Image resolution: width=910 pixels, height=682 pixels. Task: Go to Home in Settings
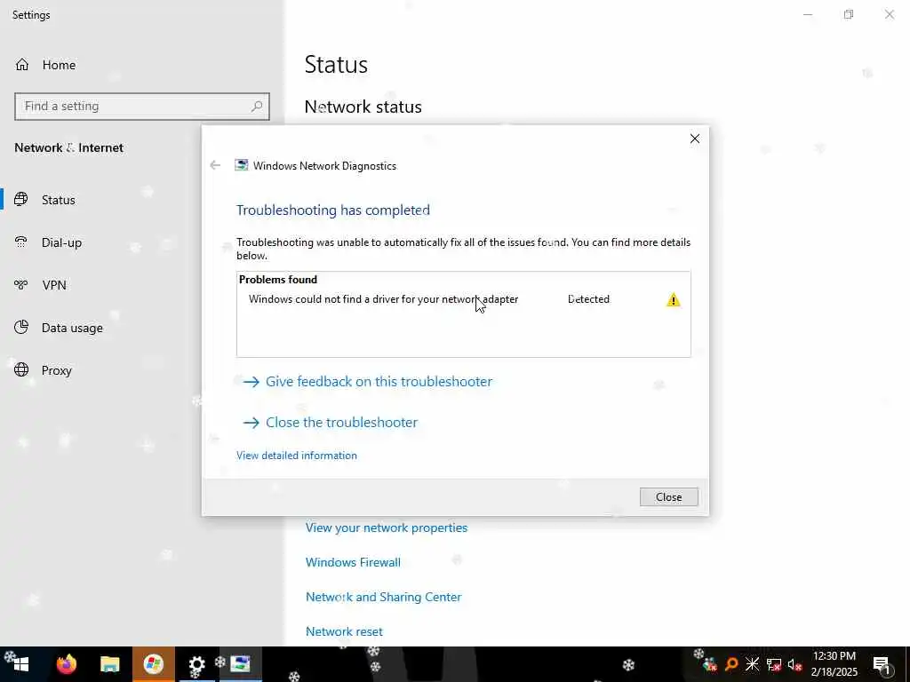tap(59, 65)
